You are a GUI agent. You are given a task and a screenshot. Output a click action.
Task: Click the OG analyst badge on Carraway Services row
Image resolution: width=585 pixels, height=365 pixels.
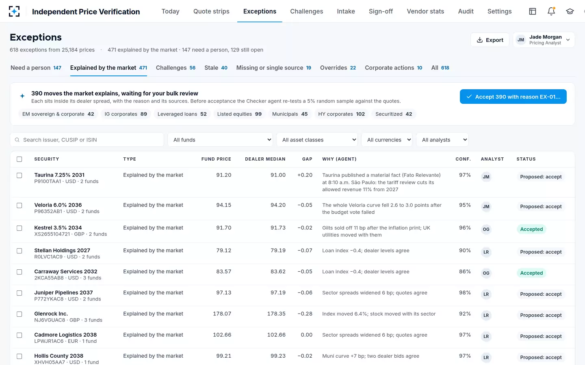[486, 273]
